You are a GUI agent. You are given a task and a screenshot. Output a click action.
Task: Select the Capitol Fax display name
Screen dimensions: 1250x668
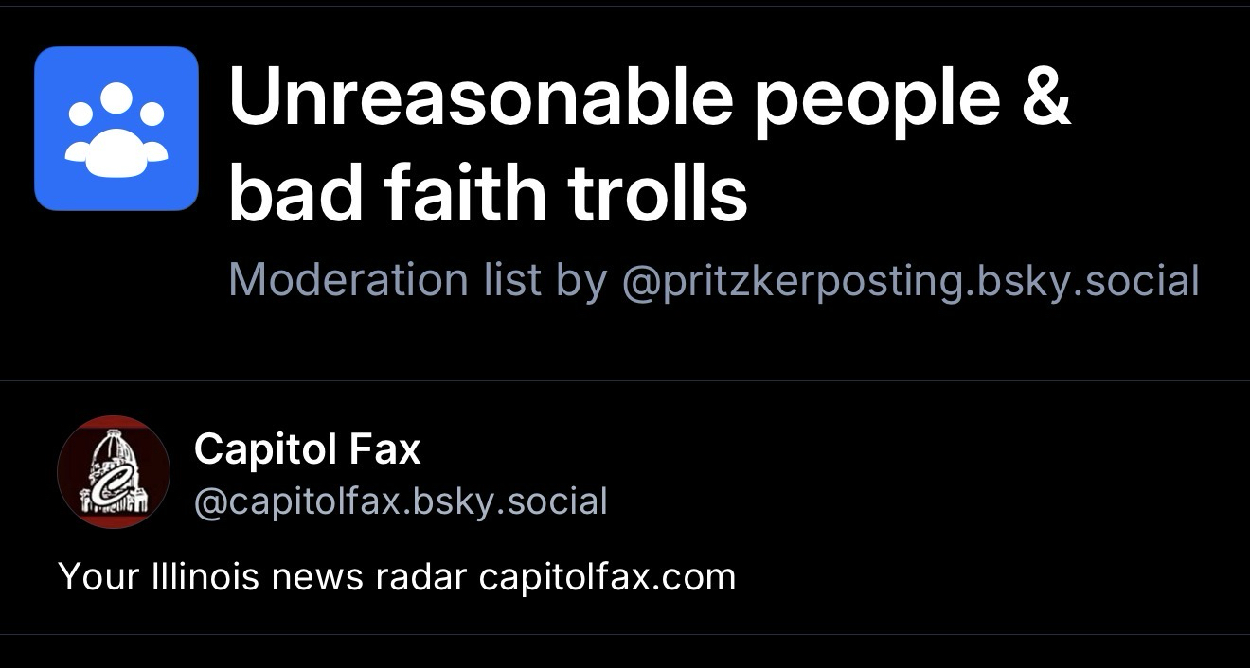(x=307, y=448)
